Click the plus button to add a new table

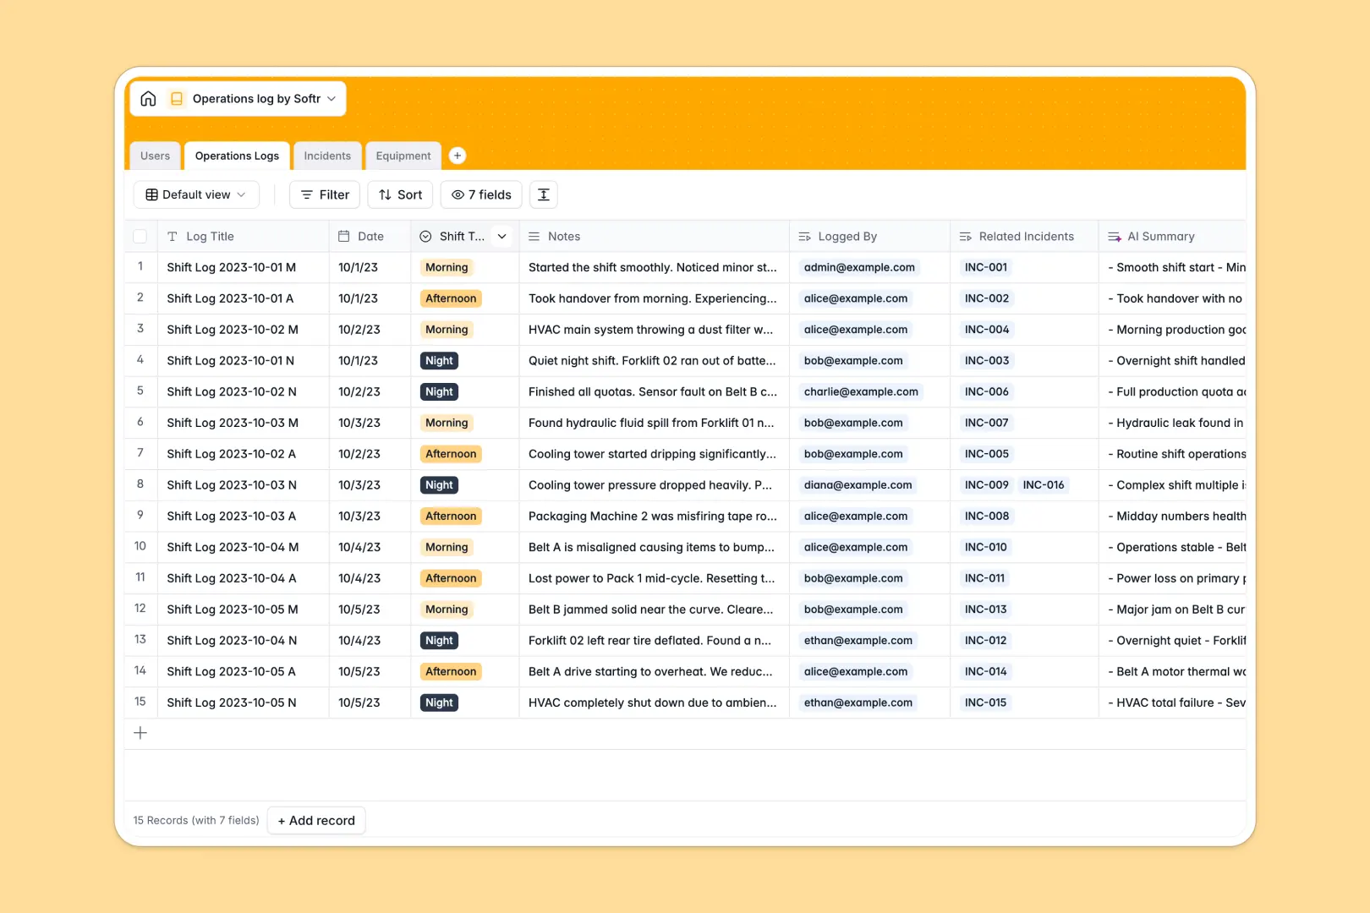coord(458,156)
